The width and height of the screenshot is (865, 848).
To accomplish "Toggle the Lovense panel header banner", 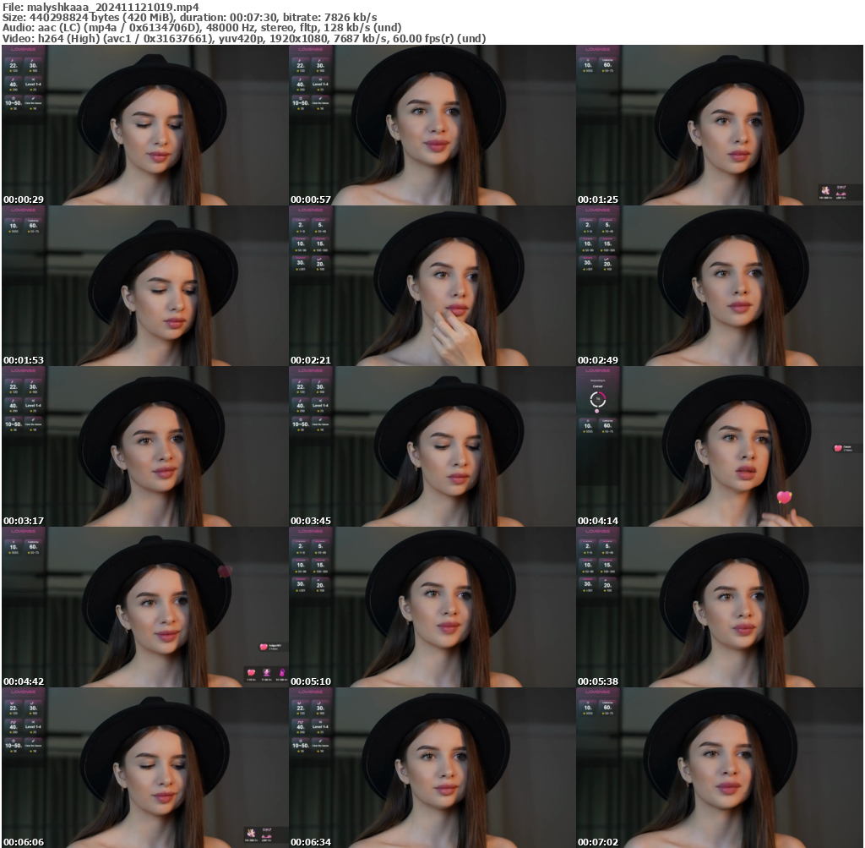I will (23, 51).
